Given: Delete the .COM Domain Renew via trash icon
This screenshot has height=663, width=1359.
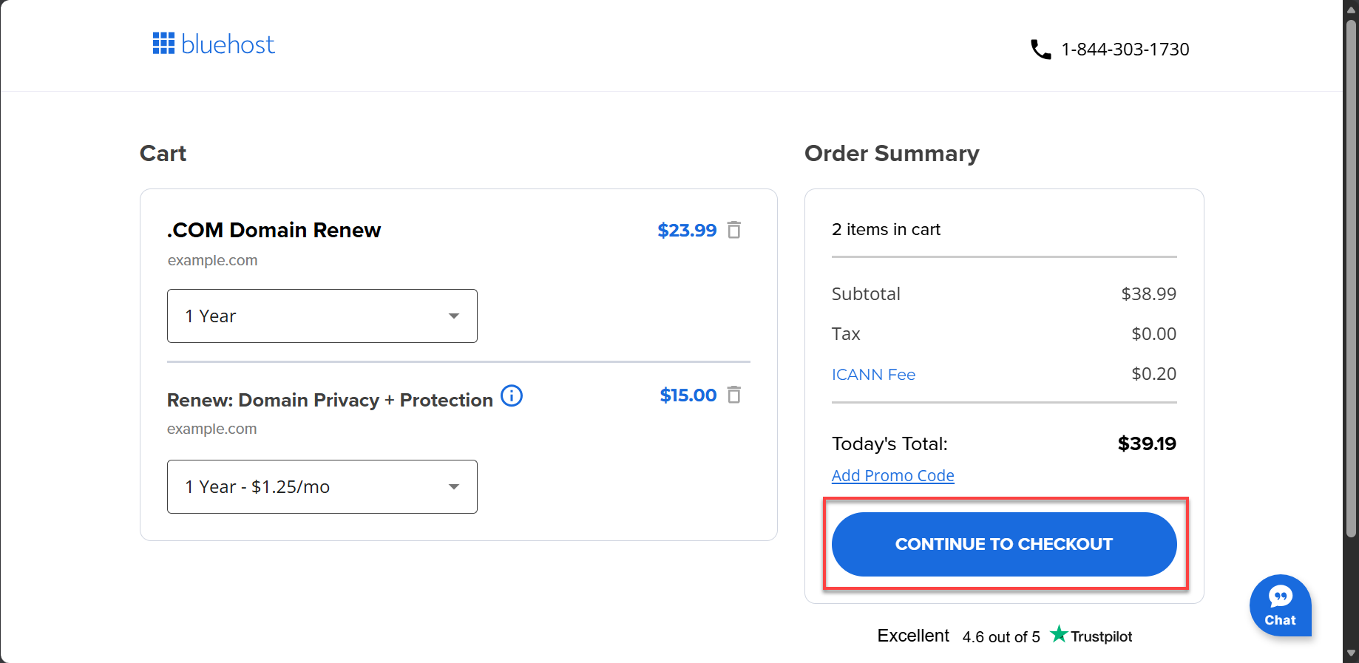Looking at the screenshot, I should coord(734,230).
